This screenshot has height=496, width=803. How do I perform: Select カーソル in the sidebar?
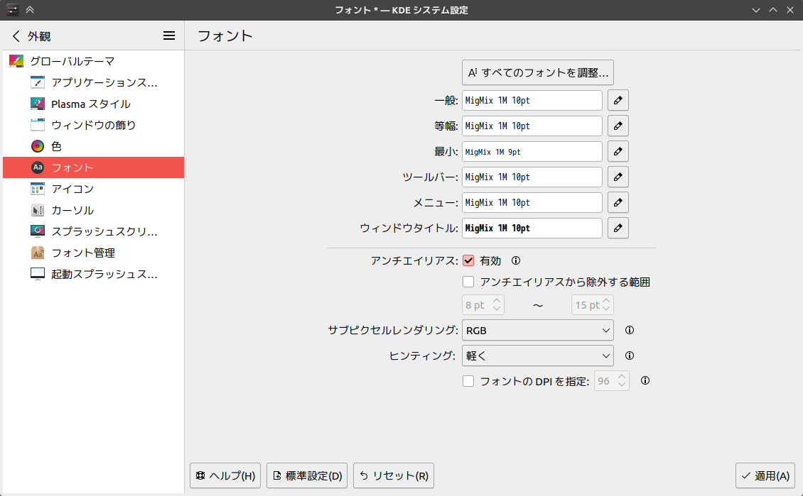click(94, 210)
